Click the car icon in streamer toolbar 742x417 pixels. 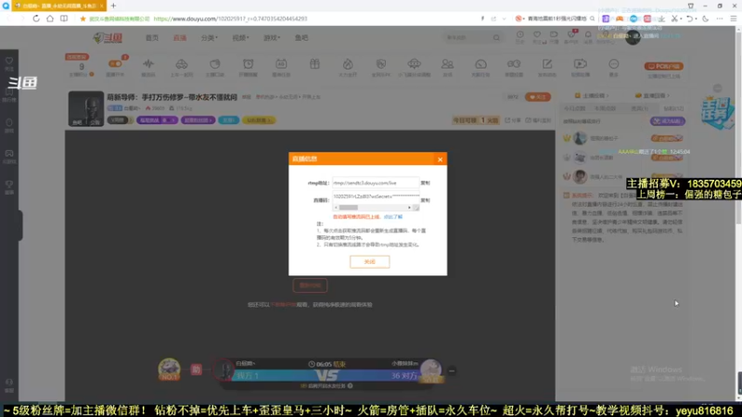(181, 64)
